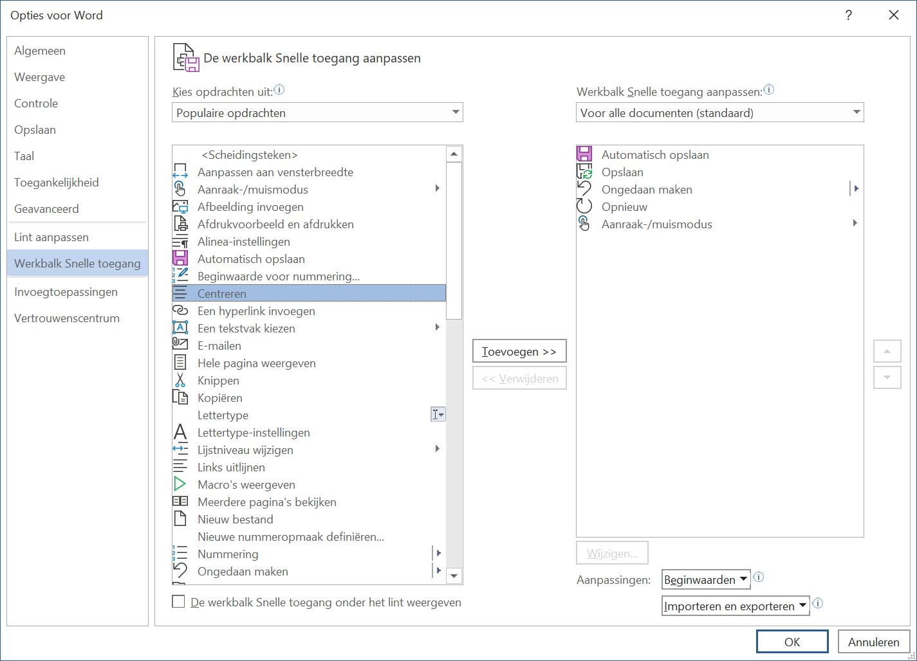Screen dimensions: 917x661
Task: Expand the Aanraak-/muismodus submenu arrow in left list
Action: 438,188
